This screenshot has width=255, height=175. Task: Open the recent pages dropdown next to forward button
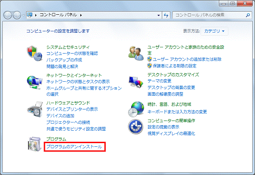coord(24,15)
